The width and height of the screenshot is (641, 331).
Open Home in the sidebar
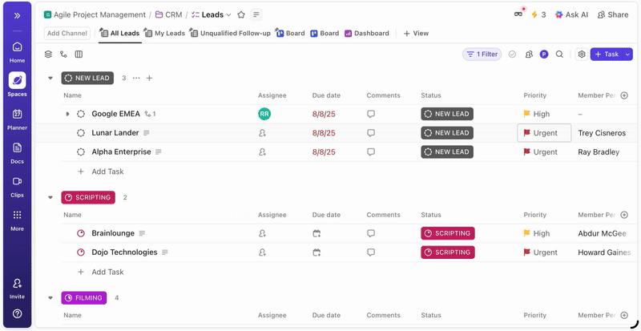point(17,51)
